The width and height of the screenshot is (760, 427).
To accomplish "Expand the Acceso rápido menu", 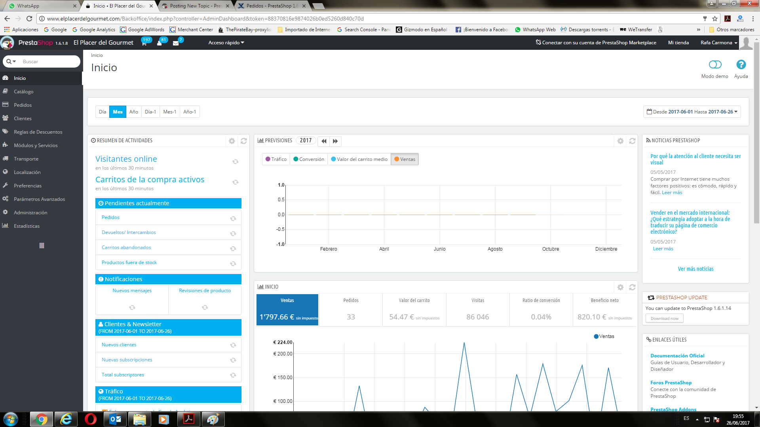I will [x=226, y=43].
